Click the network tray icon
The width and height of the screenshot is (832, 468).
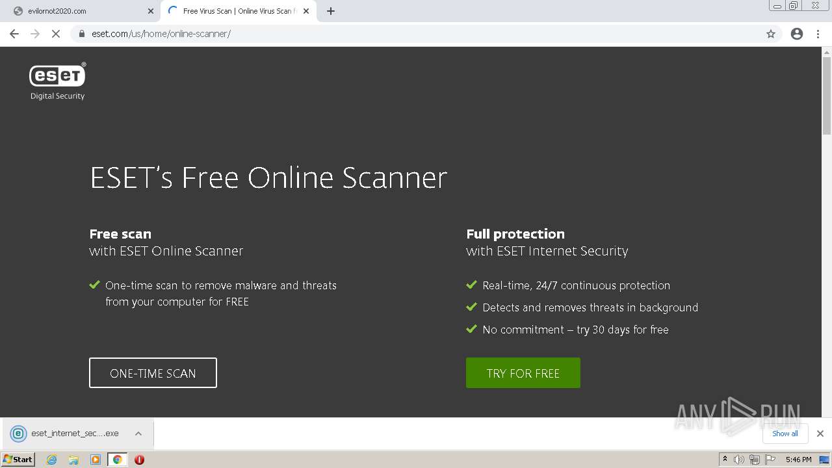(x=754, y=460)
